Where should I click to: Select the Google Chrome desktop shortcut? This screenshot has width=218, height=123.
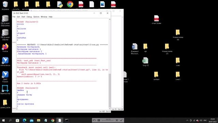point(70,4)
